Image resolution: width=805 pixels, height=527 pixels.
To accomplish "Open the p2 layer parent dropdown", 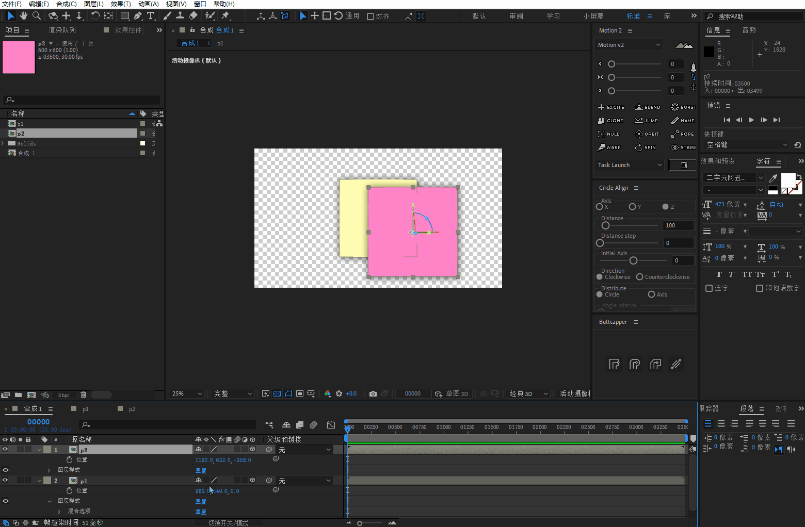I will click(305, 450).
